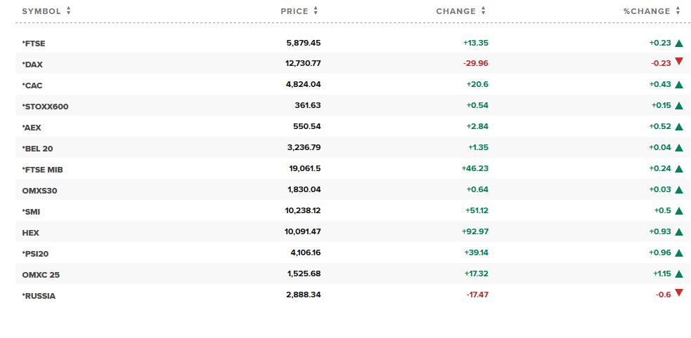691x338 pixels.
Task: Click the green up arrow in OMXC 25 row
Action: (x=678, y=274)
